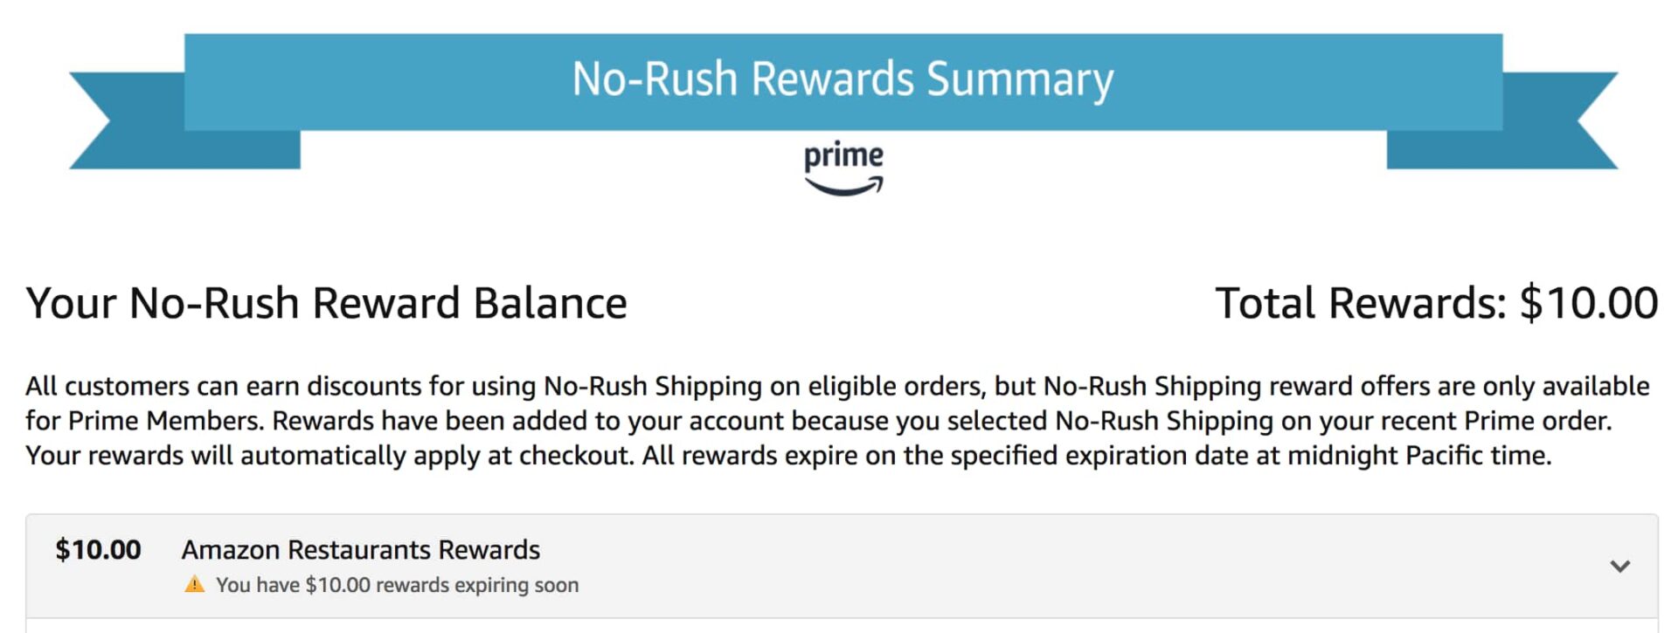
Task: Select the Amazon Restaurants Rewards label
Action: pyautogui.click(x=361, y=549)
